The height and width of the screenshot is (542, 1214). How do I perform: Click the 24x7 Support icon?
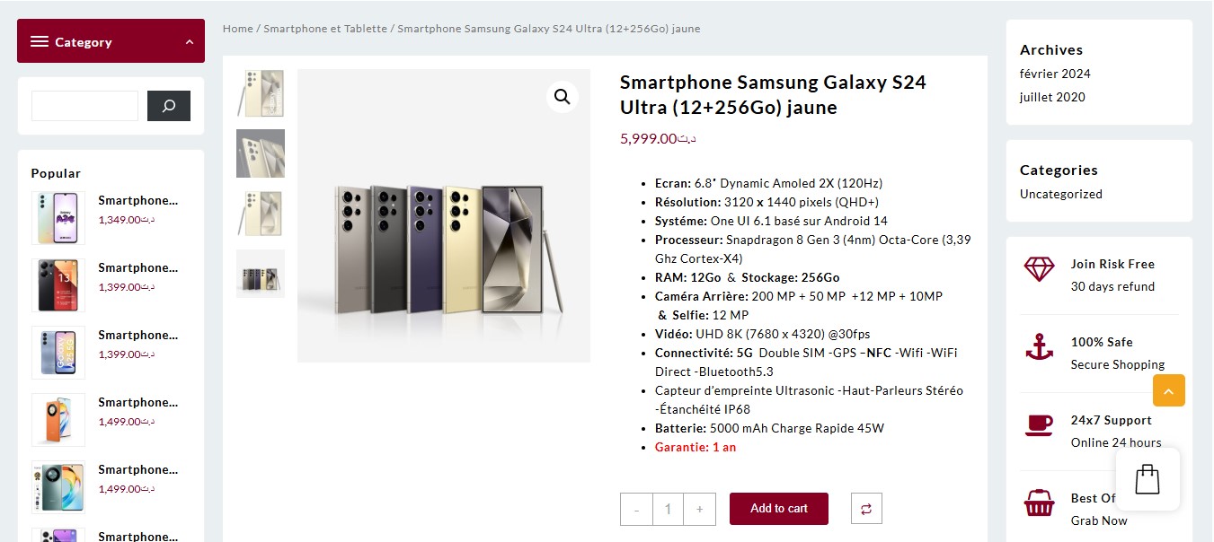[1039, 425]
